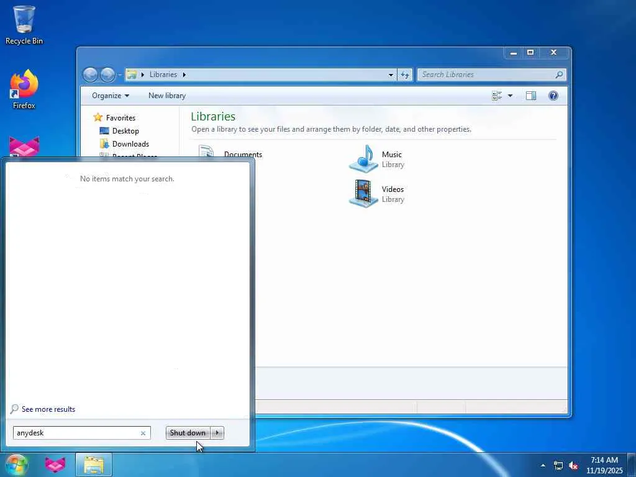Click the Shut down button
The width and height of the screenshot is (636, 477).
click(x=188, y=433)
